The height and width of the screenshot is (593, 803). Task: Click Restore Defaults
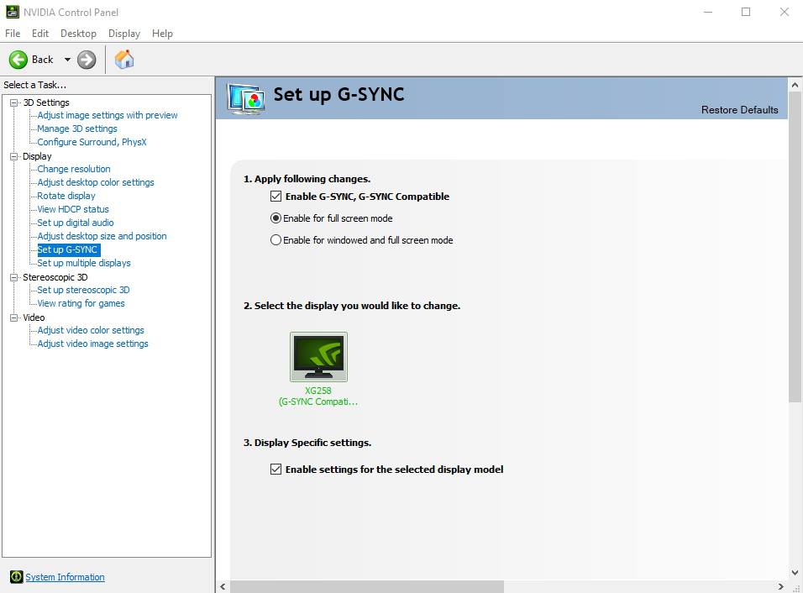coord(739,109)
